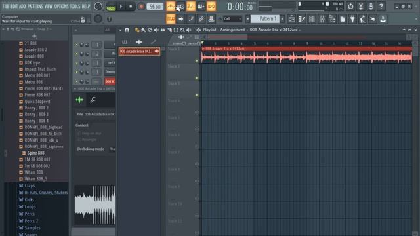Viewport: 420px width, 236px height.
Task: Open the Playlist options menu arrow
Action: click(120, 30)
